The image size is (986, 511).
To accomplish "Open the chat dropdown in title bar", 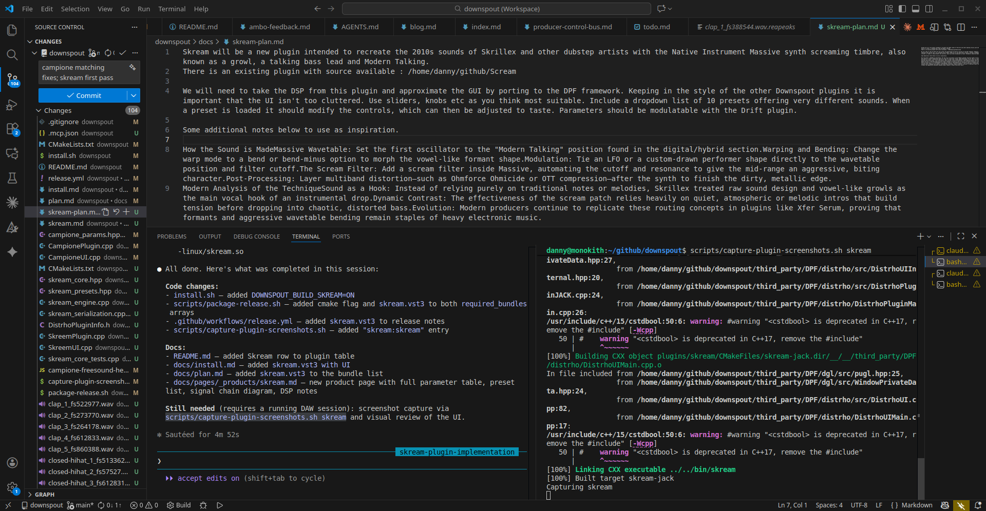I will [x=670, y=9].
